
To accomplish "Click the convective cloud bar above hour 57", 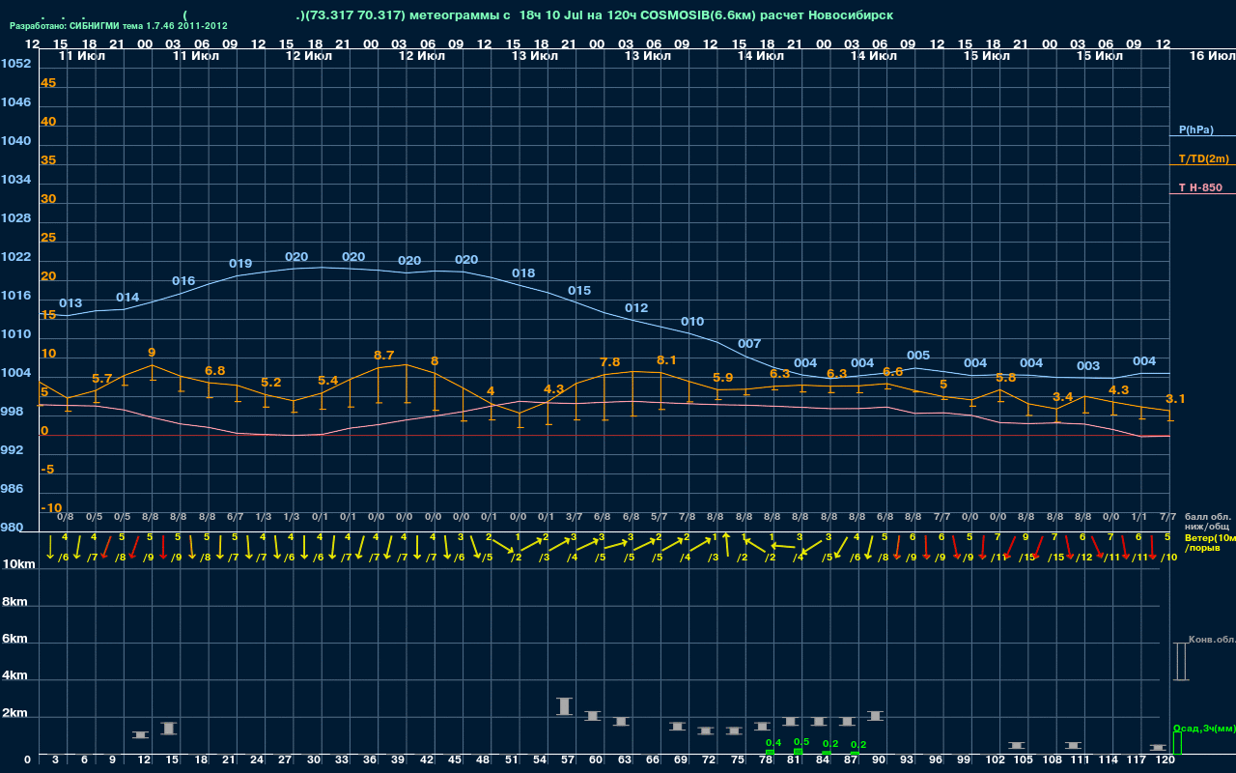I will [x=565, y=706].
